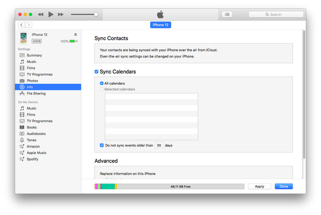This screenshot has height=215, width=321.
Task: Select the iPhone 12 device tab
Action: click(161, 25)
